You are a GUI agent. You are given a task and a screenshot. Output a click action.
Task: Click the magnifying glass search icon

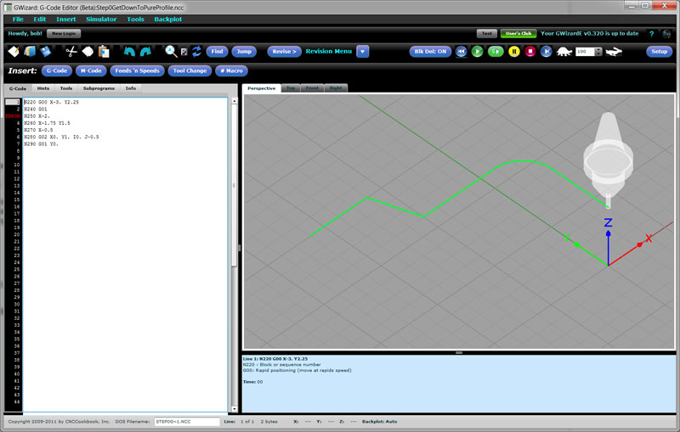tap(171, 52)
